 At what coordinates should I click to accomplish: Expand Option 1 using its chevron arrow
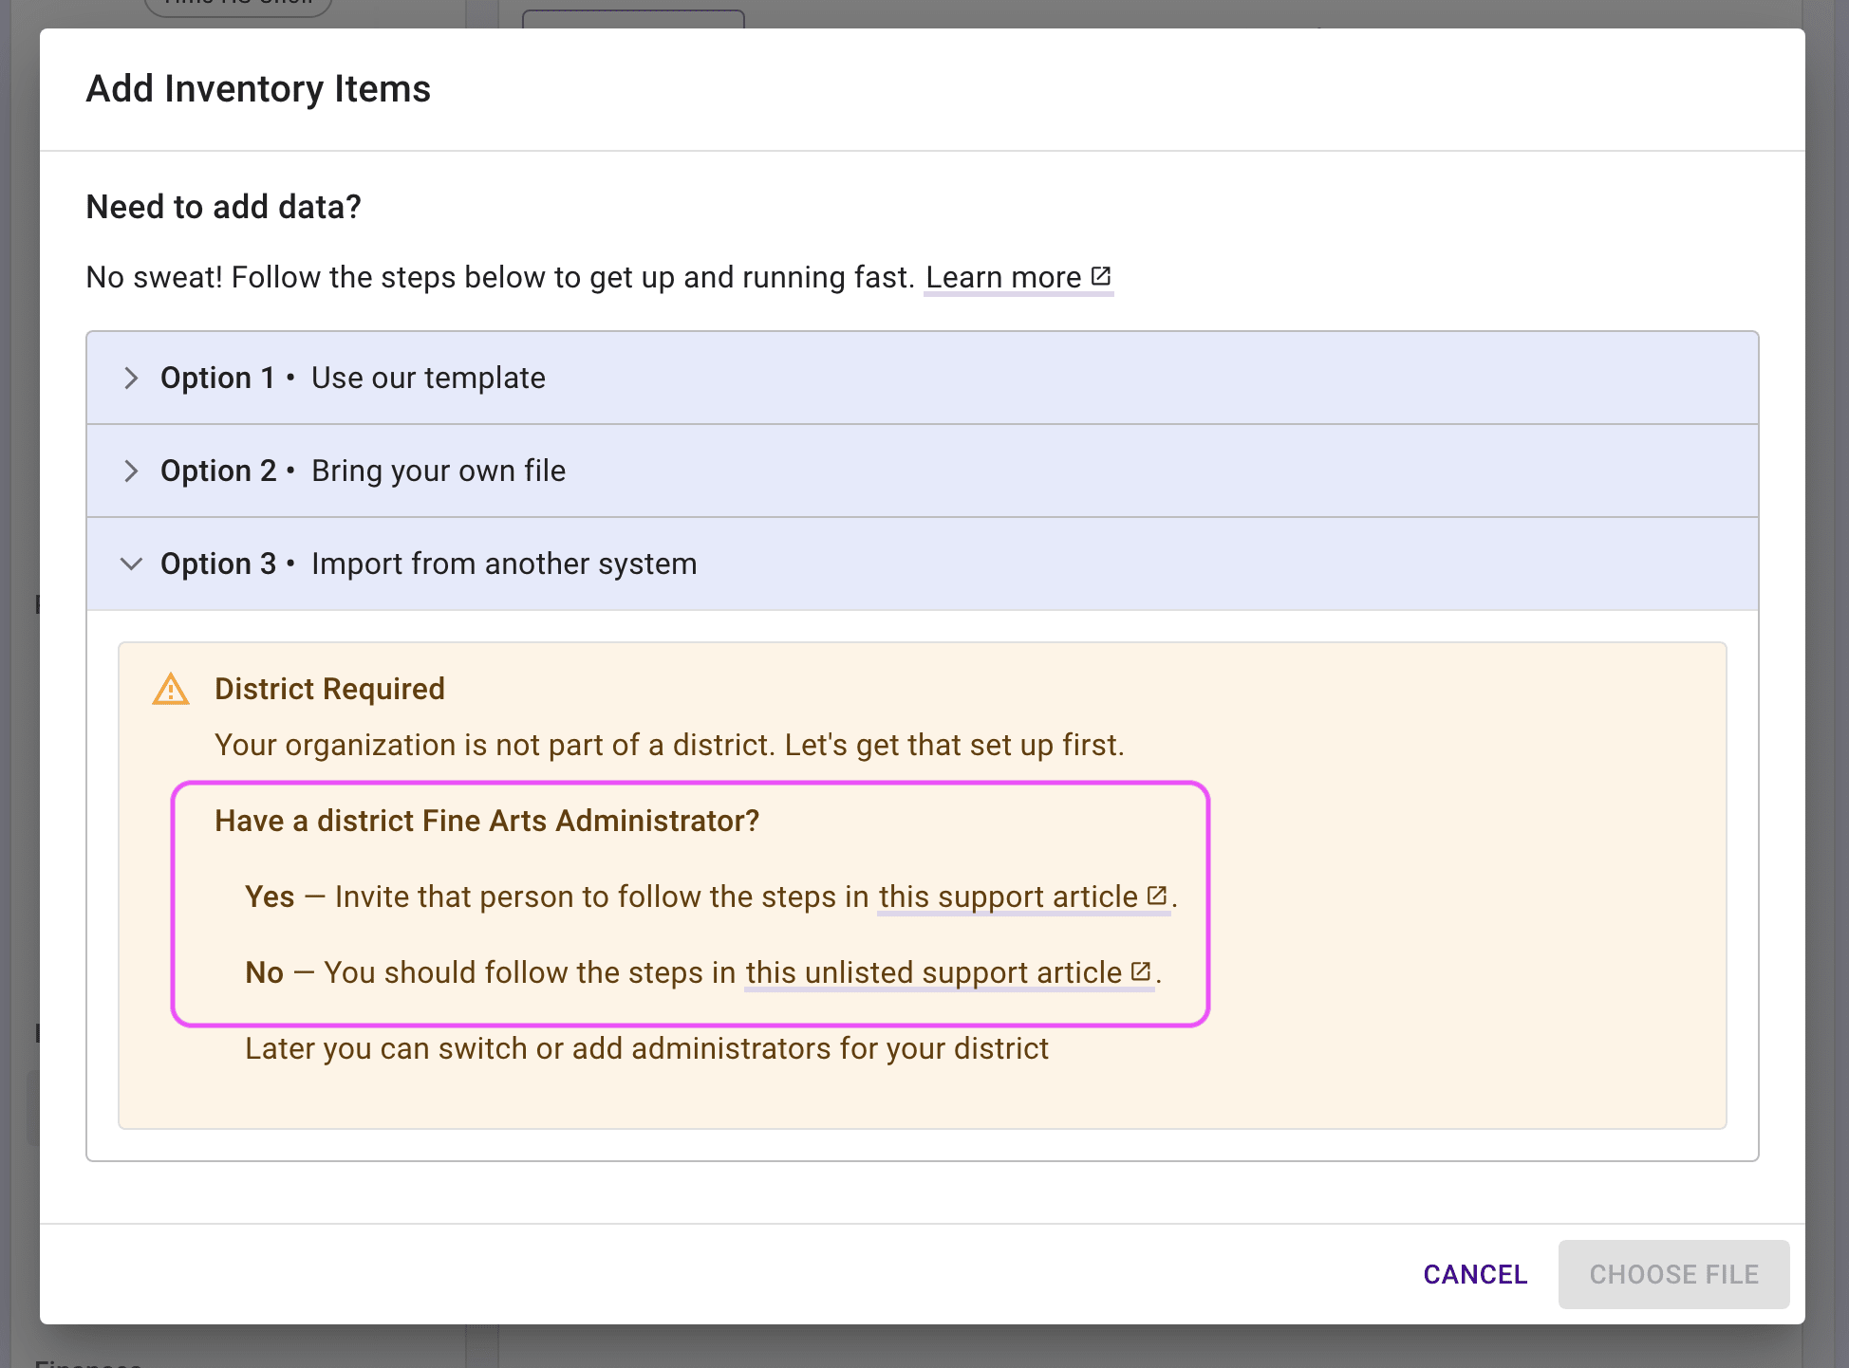(131, 379)
